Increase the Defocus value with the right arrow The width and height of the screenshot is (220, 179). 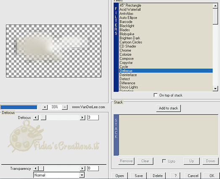coord(82,117)
